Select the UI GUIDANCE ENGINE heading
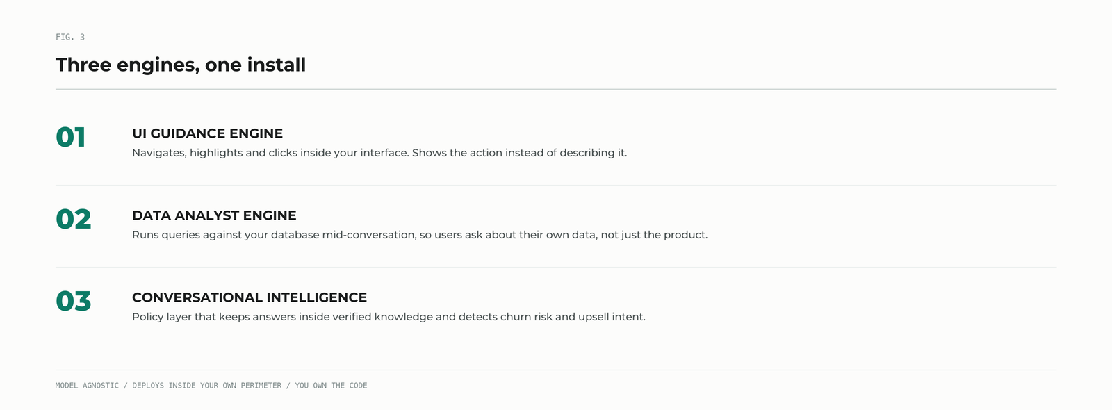 pos(207,133)
